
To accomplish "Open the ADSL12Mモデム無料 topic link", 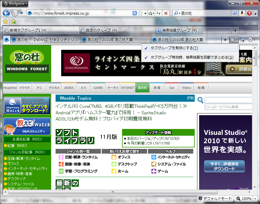I will pyautogui.click(x=104, y=119).
